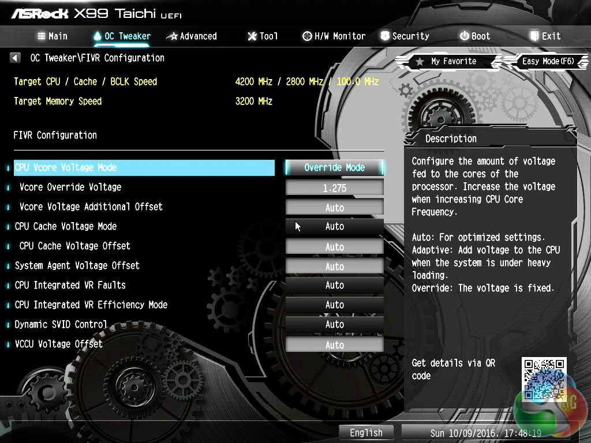Select CPU Integrated VR Efficiency Mode label
This screenshot has width=591, height=443.
click(x=91, y=305)
